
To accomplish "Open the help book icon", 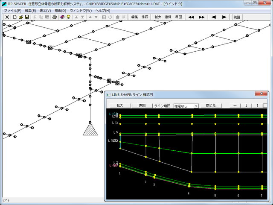I will click(x=62, y=17).
